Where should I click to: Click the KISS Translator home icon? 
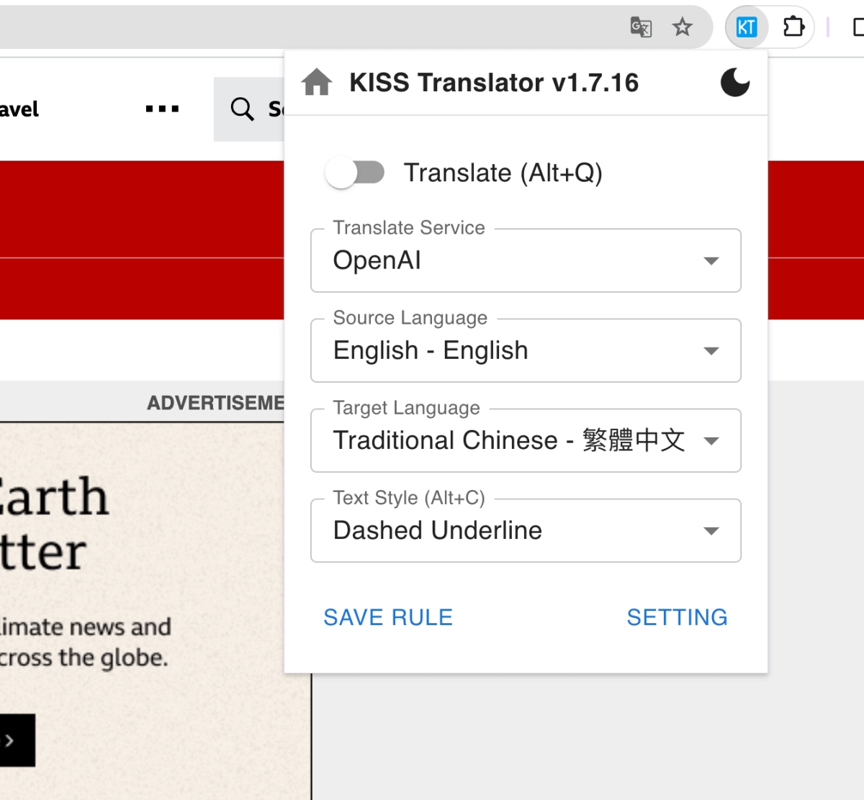317,83
